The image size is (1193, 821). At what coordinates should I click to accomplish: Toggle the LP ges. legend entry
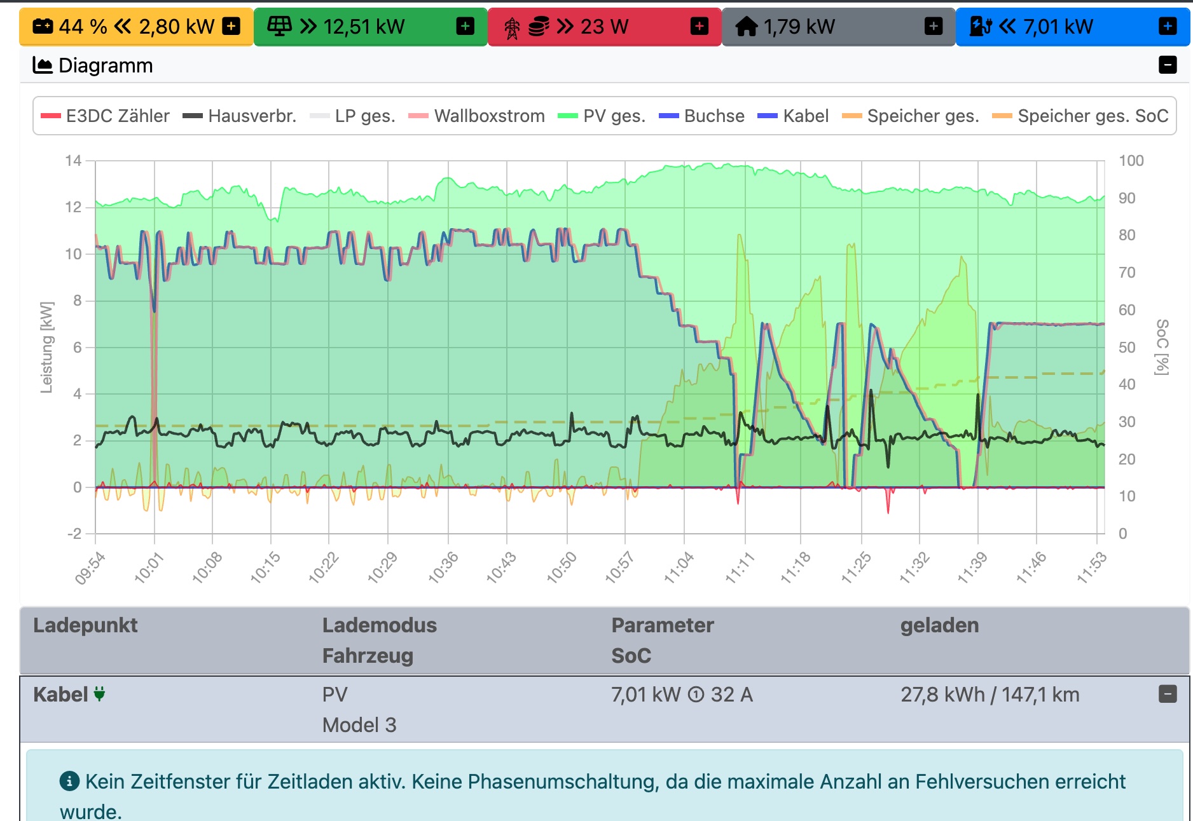[x=352, y=116]
